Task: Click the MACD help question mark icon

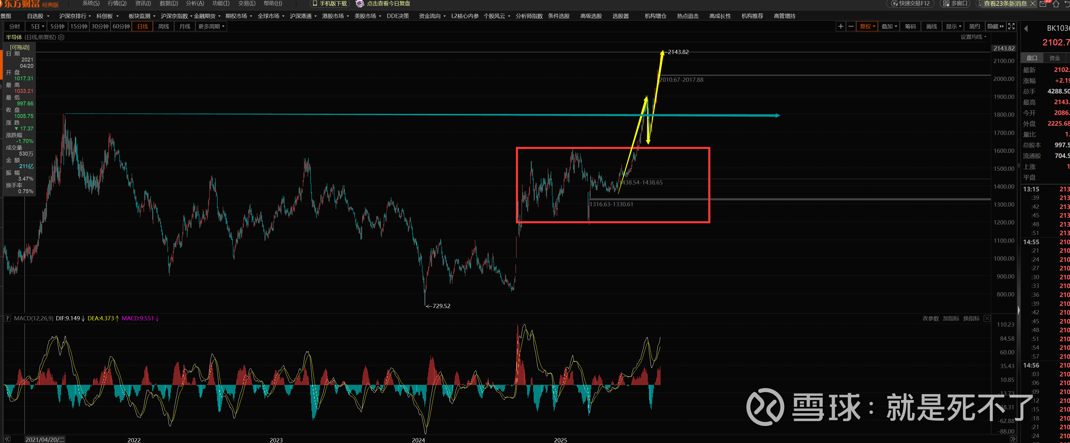Action: (7, 319)
